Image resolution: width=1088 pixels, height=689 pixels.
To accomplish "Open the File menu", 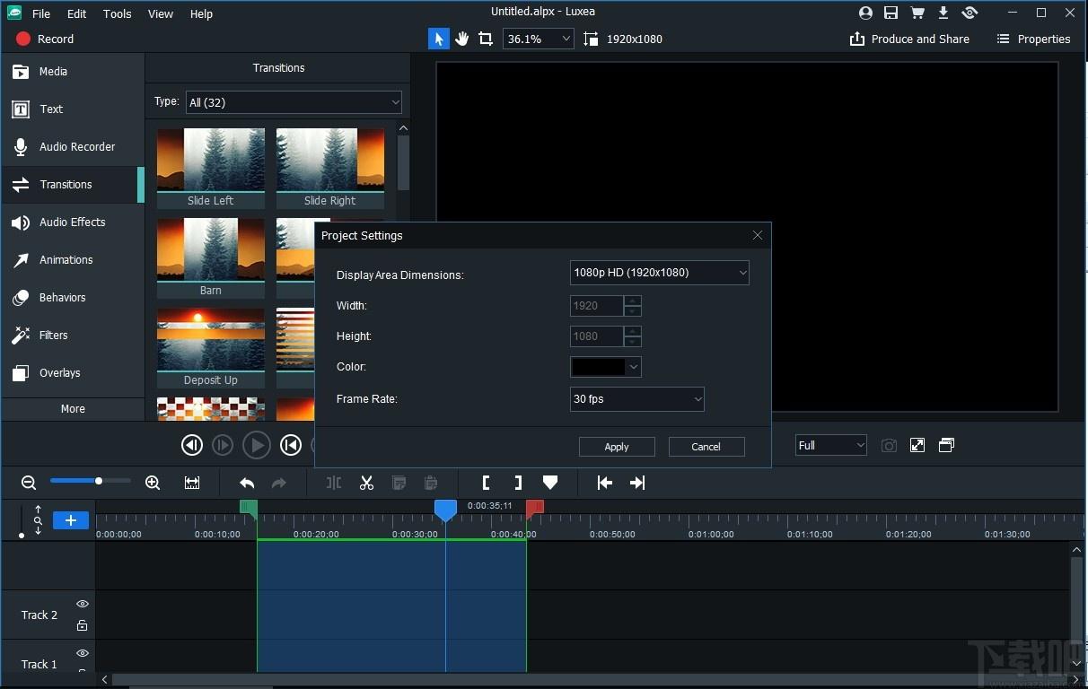I will 41,13.
